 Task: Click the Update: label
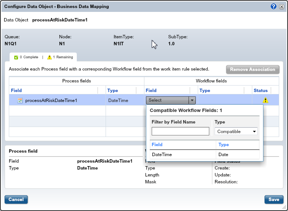point(223,175)
